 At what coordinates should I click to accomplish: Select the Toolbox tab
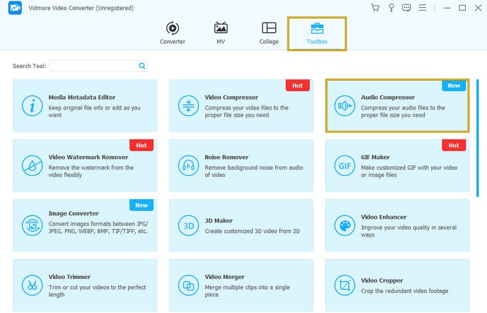(317, 33)
